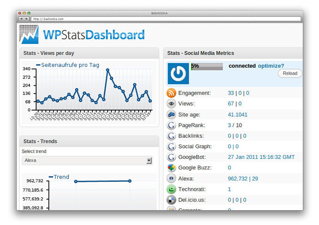The width and height of the screenshot is (319, 225).
Task: Click the Del.icio.us icon
Action: click(172, 200)
